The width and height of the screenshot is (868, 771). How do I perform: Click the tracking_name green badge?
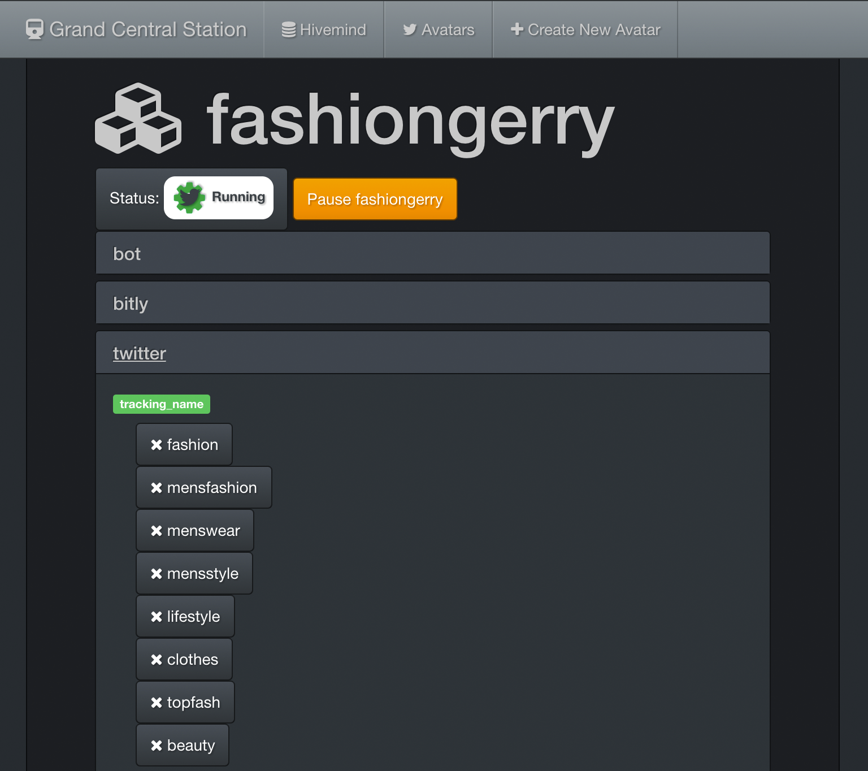(x=161, y=404)
